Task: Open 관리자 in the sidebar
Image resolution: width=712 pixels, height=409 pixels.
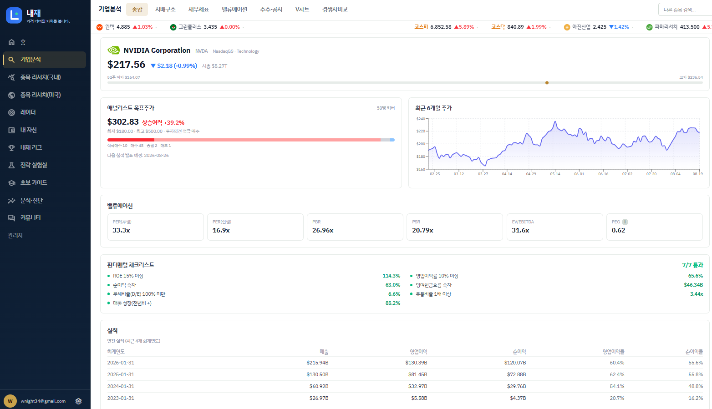Action: click(15, 236)
